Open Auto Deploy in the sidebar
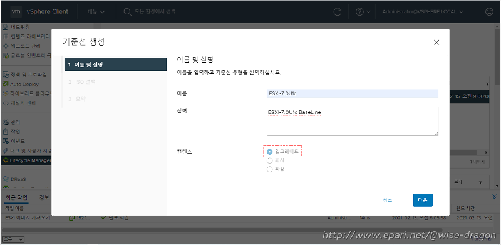This screenshot has width=501, height=245. (x=24, y=84)
